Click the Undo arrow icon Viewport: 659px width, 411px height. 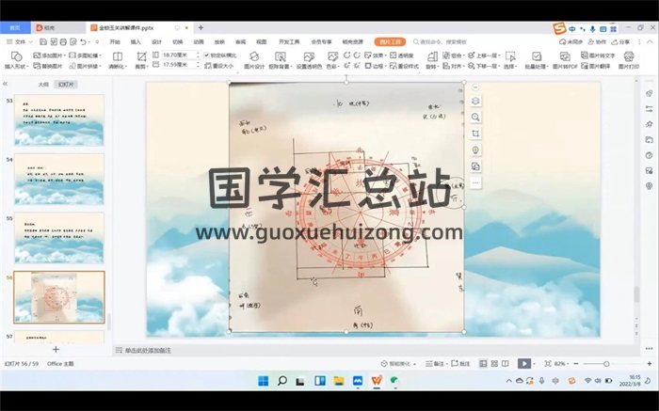tap(83, 41)
